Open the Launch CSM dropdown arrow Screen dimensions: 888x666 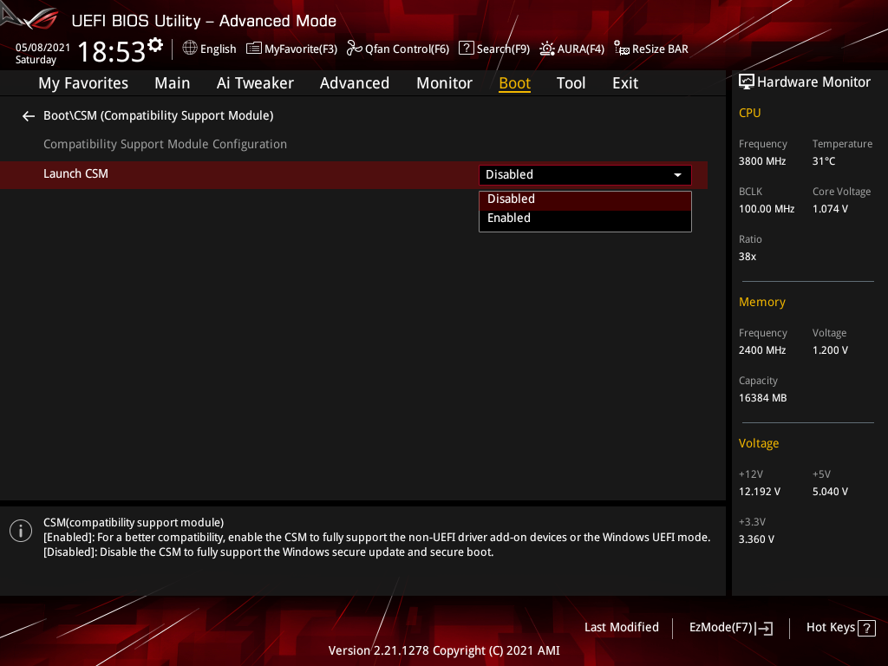677,175
